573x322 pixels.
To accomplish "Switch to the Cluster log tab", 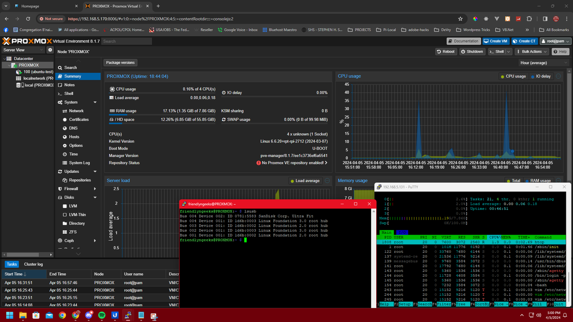I will 33,264.
